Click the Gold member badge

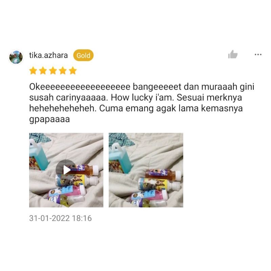83,55
